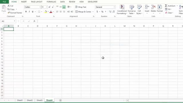
Task: Apply comma style format
Action: click(x=106, y=11)
